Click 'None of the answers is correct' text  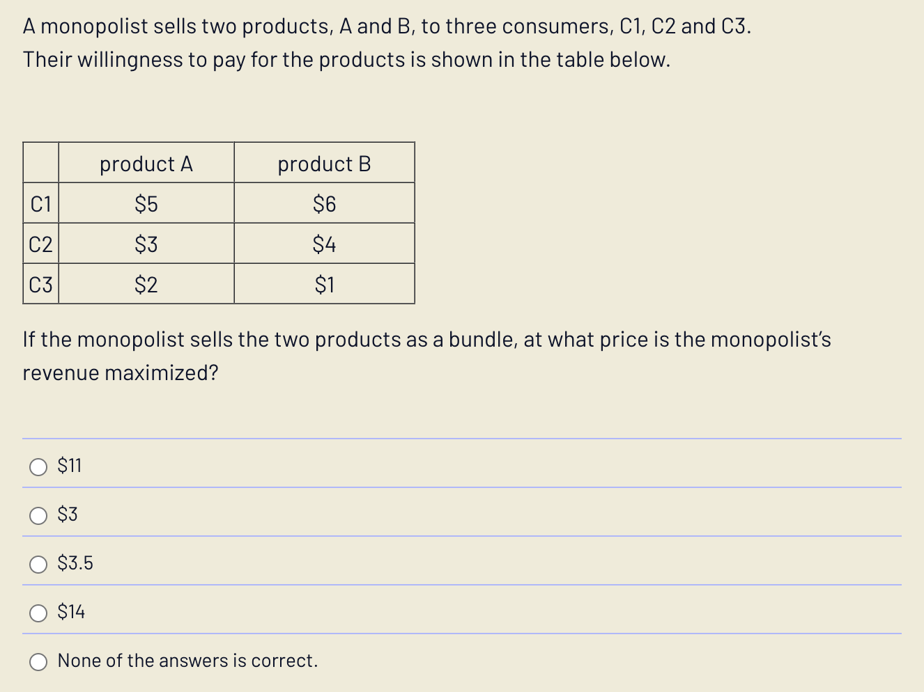point(187,660)
